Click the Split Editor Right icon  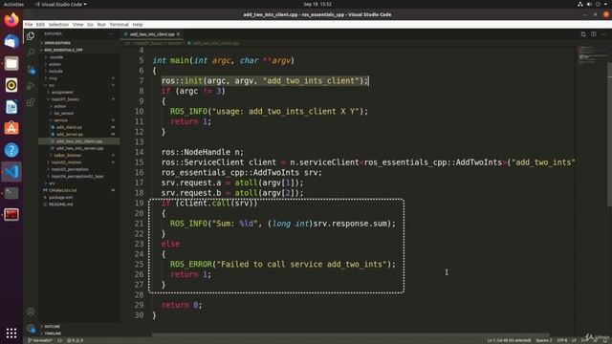point(593,34)
